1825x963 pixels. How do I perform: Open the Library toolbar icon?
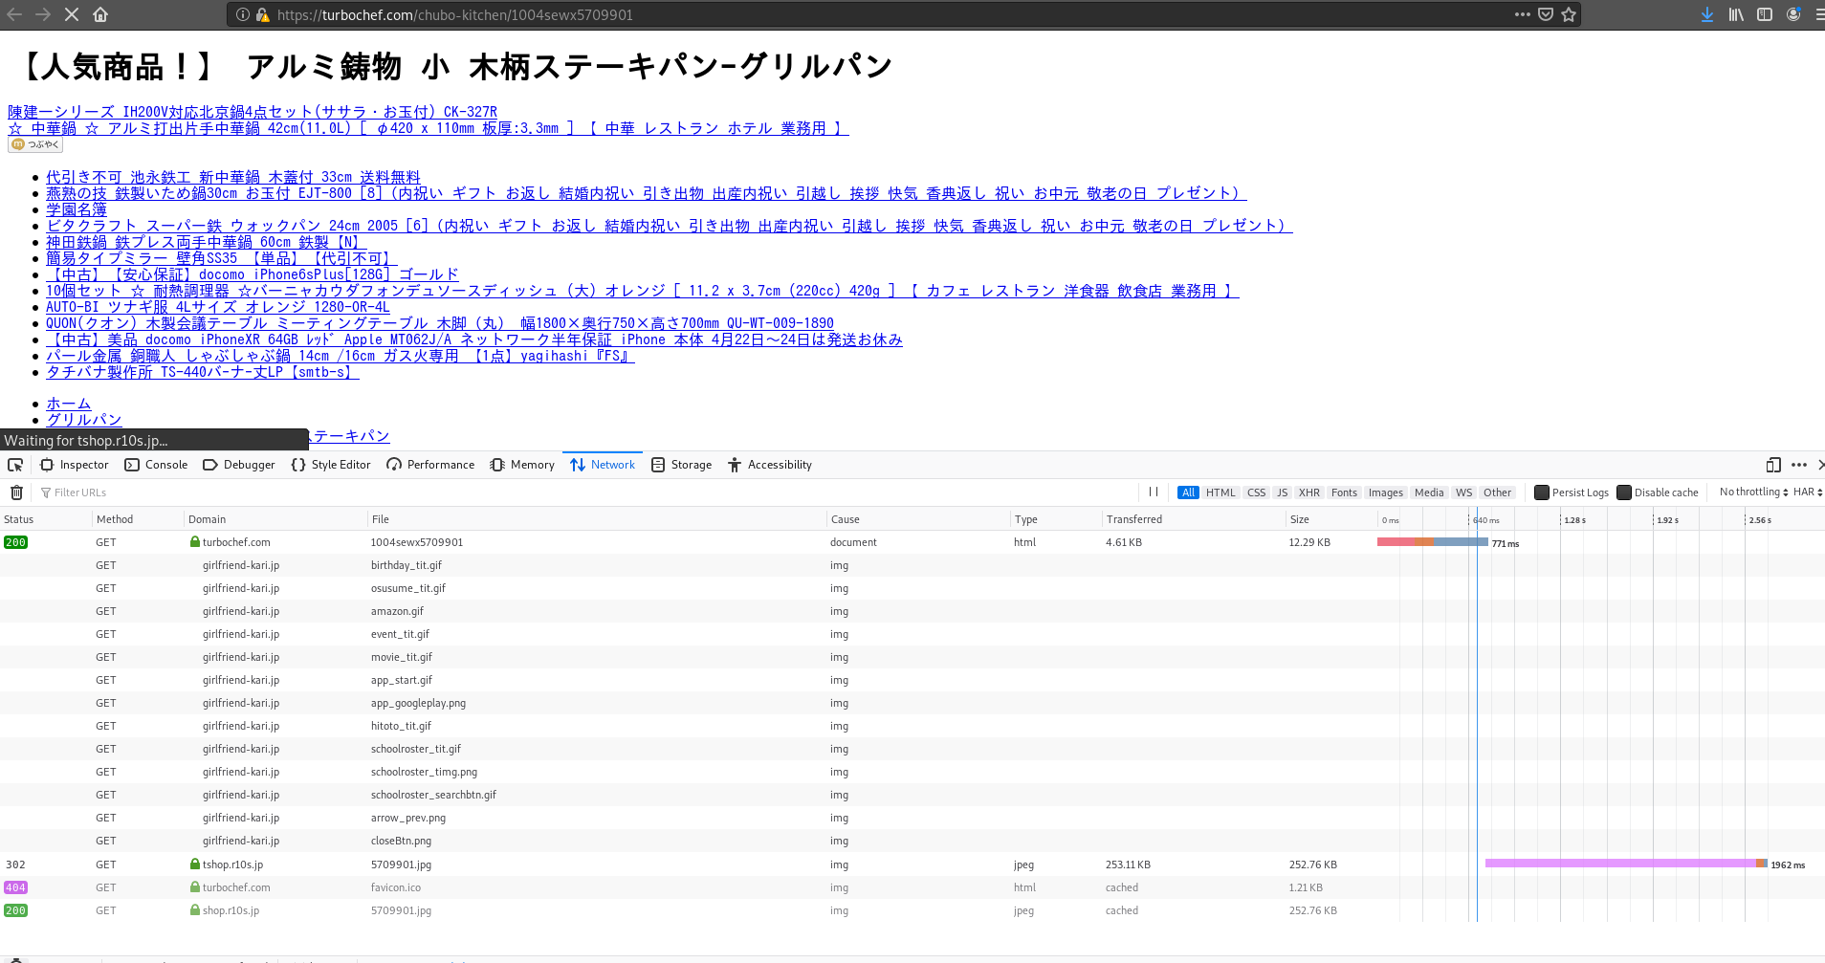pos(1734,14)
